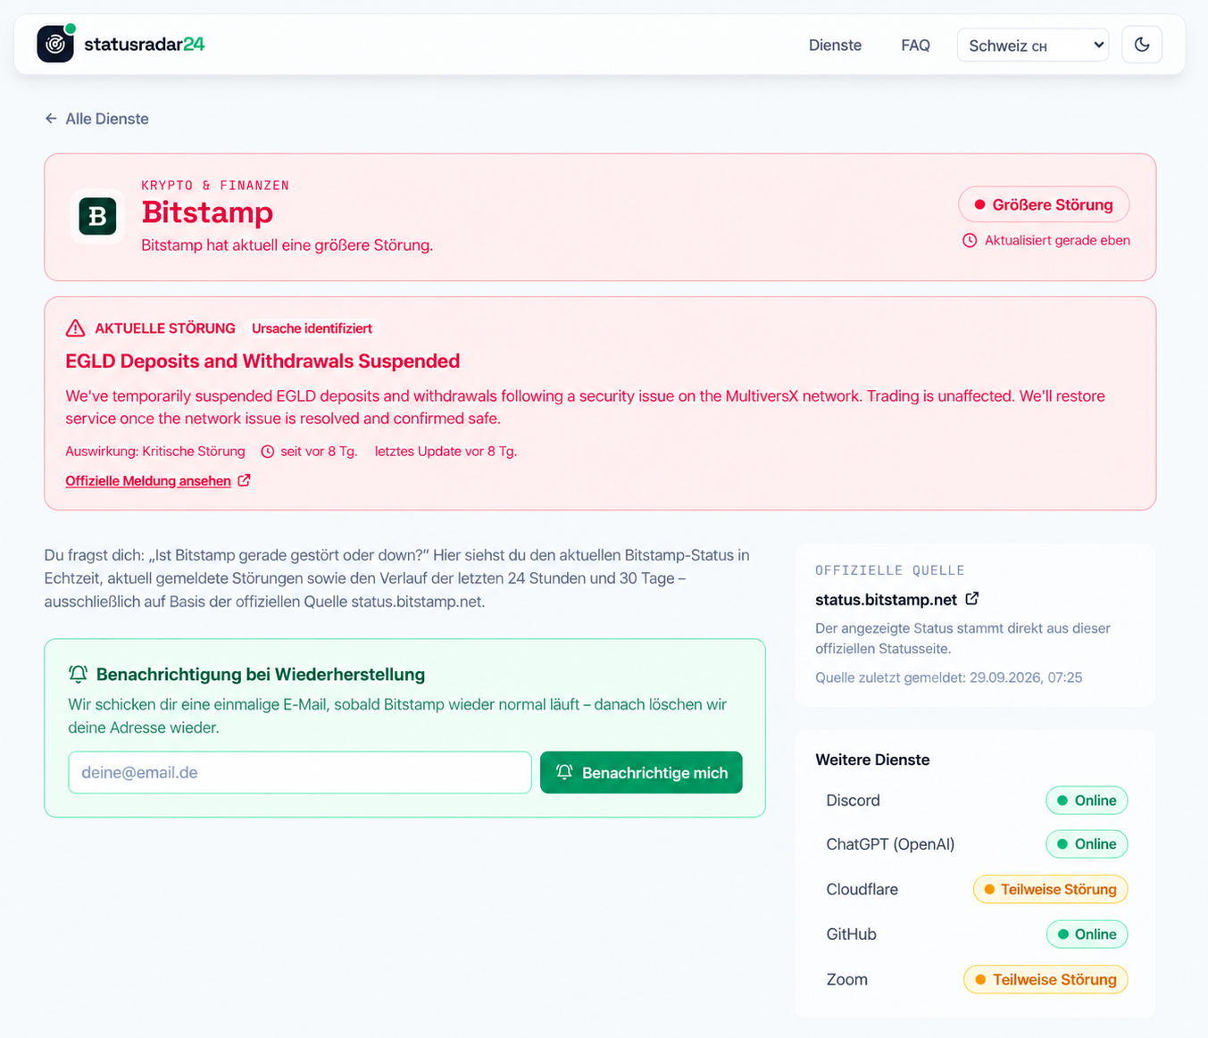The image size is (1208, 1038).
Task: Open GitHub in Weitere Dienste
Action: [x=852, y=934]
